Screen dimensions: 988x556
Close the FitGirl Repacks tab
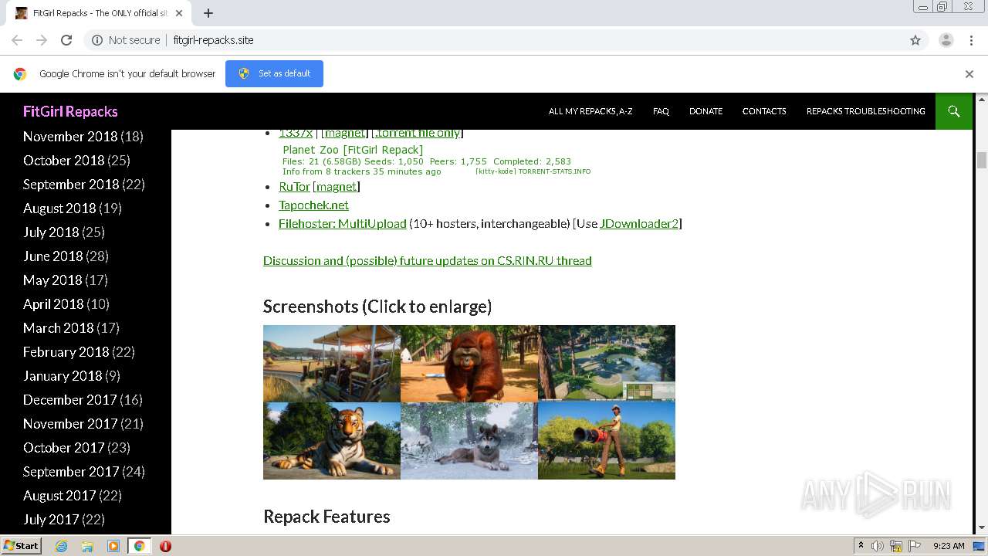coord(179,13)
